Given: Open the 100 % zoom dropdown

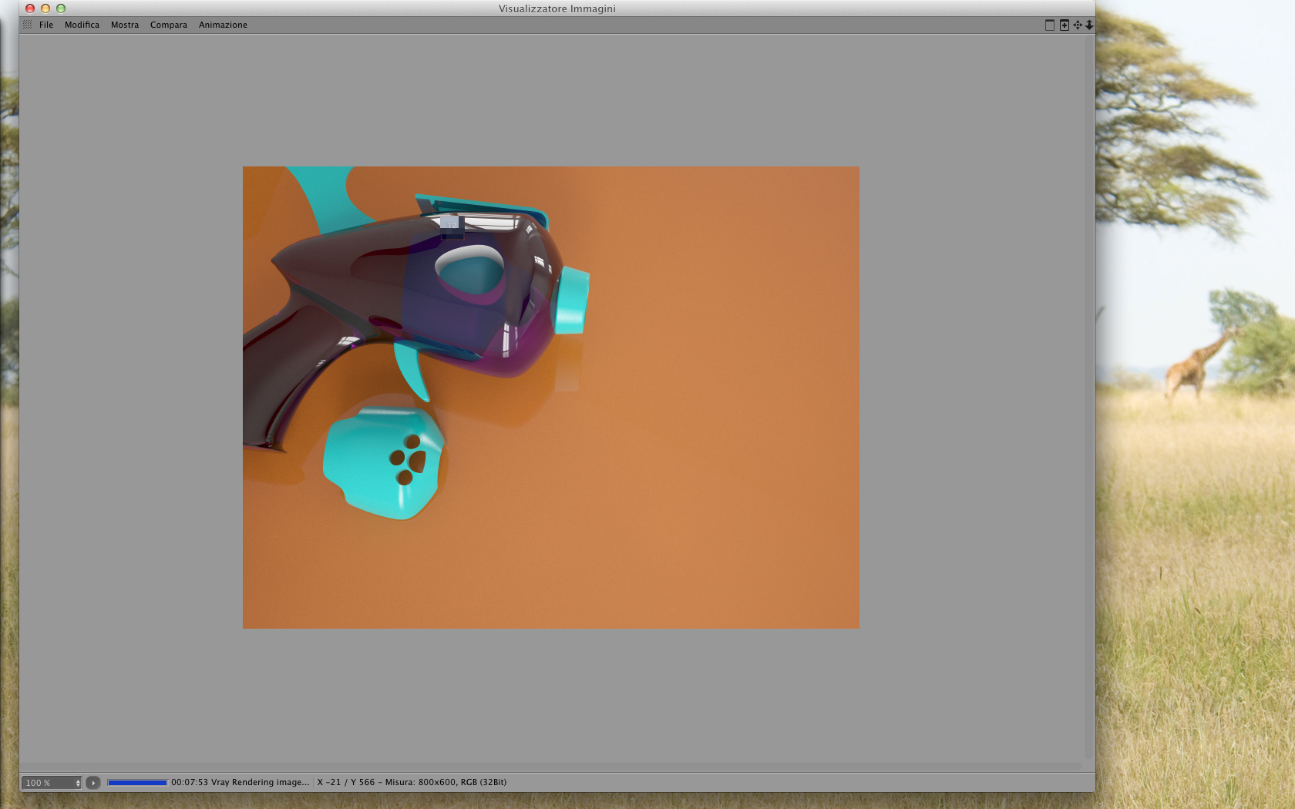Looking at the screenshot, I should point(51,783).
